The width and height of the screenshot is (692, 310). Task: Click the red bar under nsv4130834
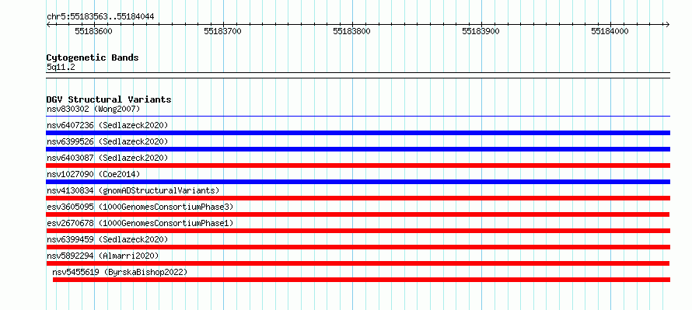click(358, 198)
